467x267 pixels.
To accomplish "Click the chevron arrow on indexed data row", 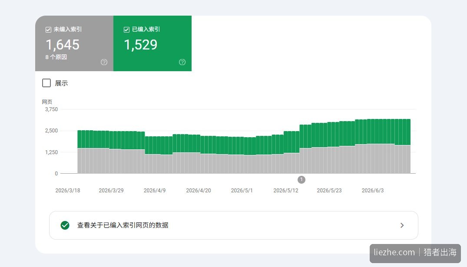I will tap(402, 225).
